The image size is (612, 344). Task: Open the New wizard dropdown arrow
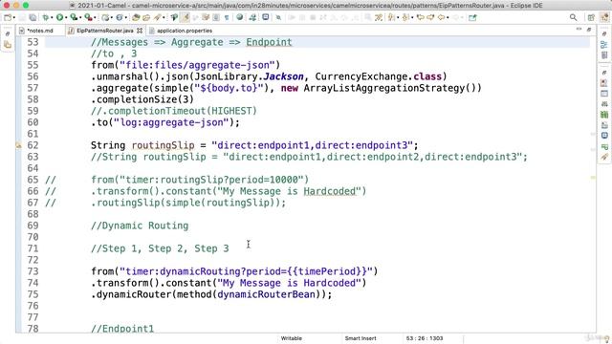(x=14, y=17)
